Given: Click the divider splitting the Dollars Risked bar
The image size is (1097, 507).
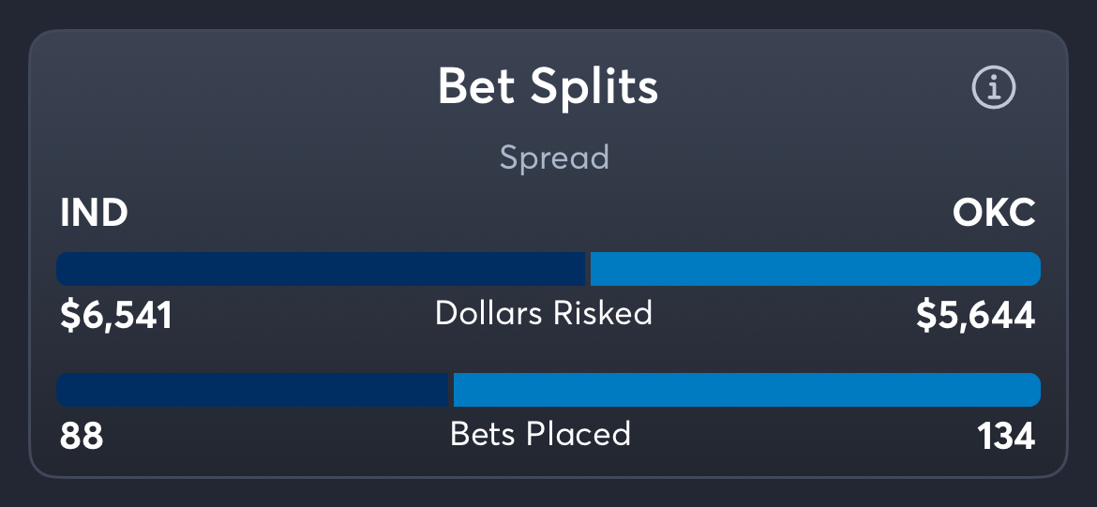Looking at the screenshot, I should (588, 269).
